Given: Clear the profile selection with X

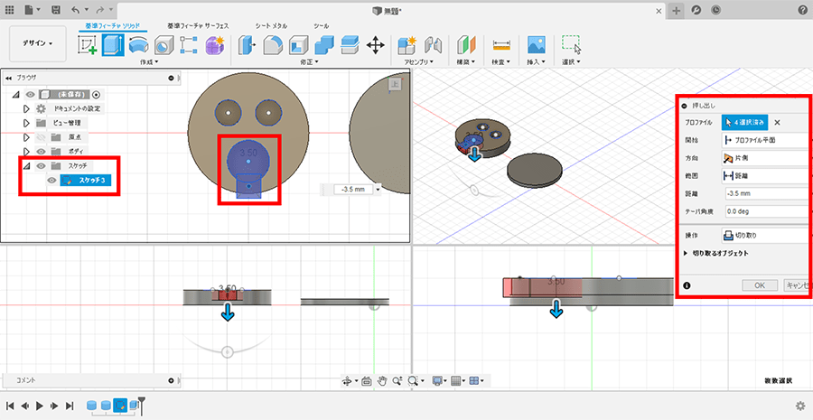Looking at the screenshot, I should point(777,122).
